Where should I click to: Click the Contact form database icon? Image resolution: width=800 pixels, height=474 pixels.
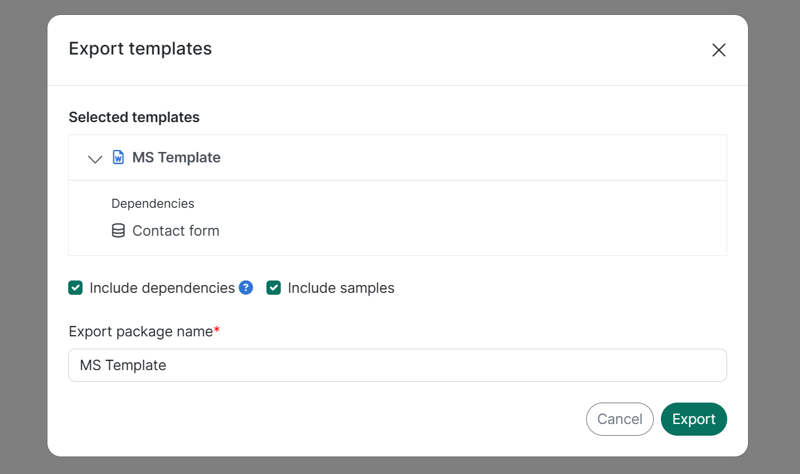[x=118, y=231]
